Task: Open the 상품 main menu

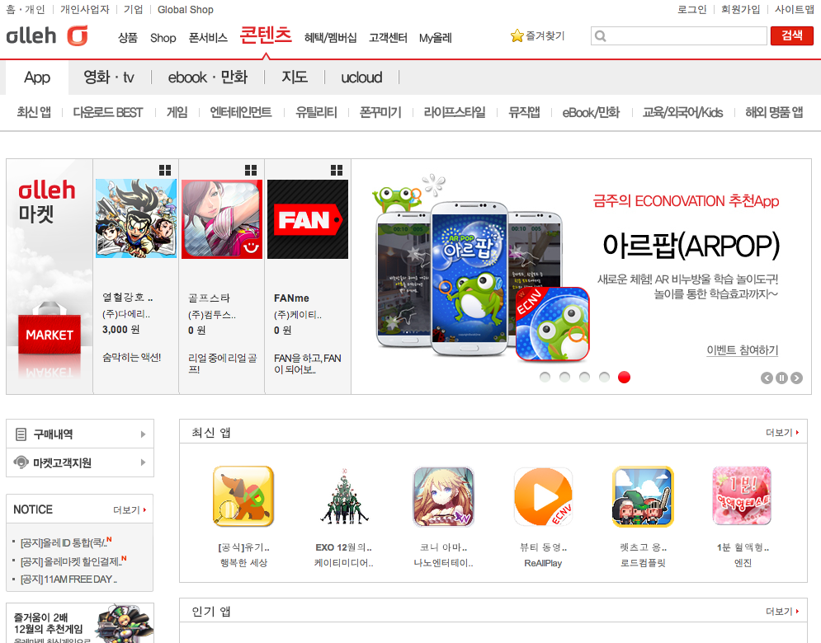Action: [x=128, y=38]
